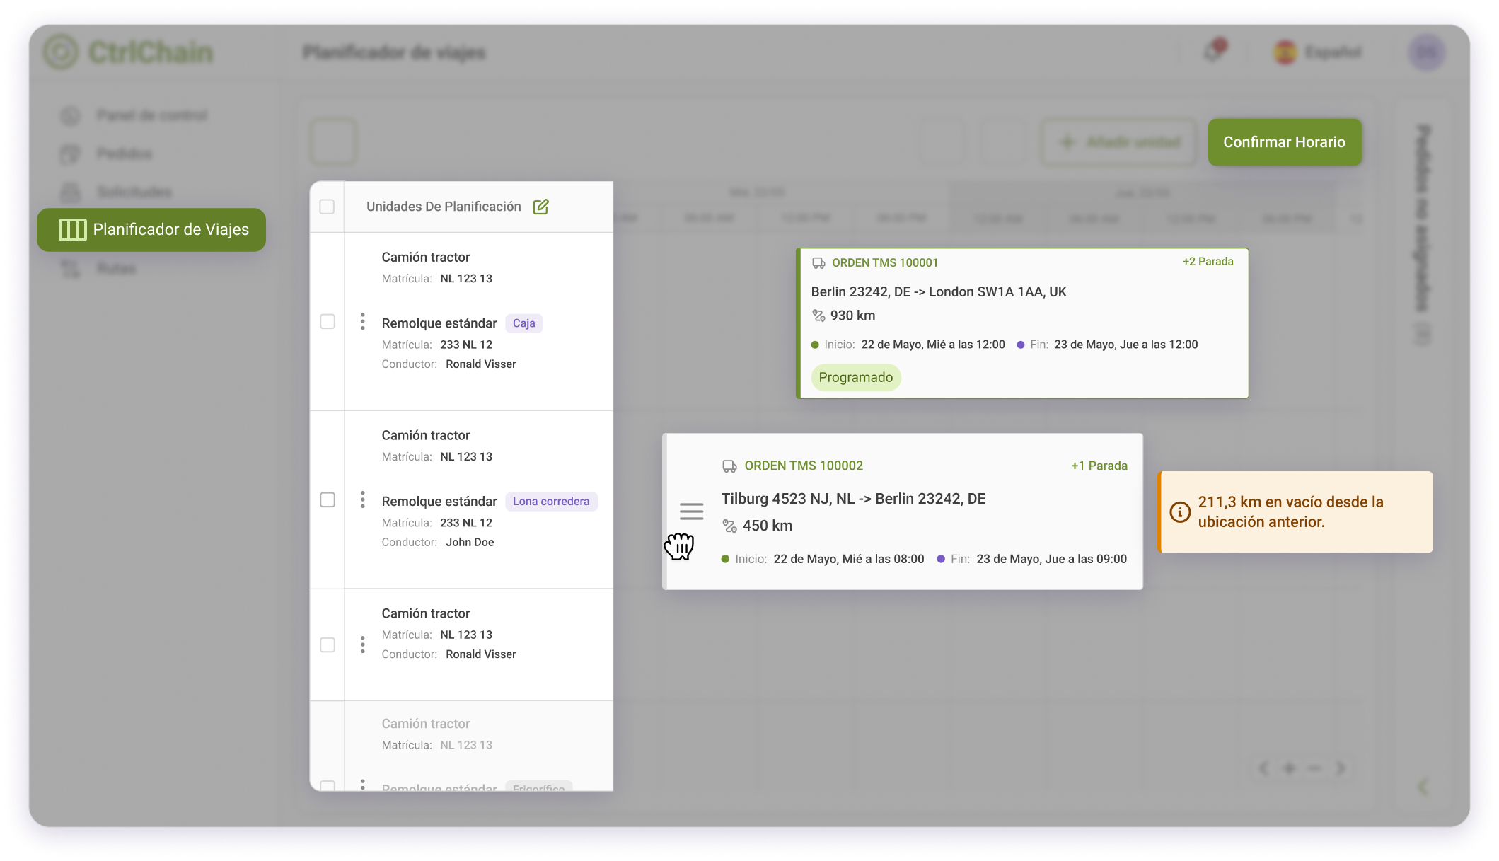
Task: Open the user avatar menu
Action: (x=1426, y=52)
